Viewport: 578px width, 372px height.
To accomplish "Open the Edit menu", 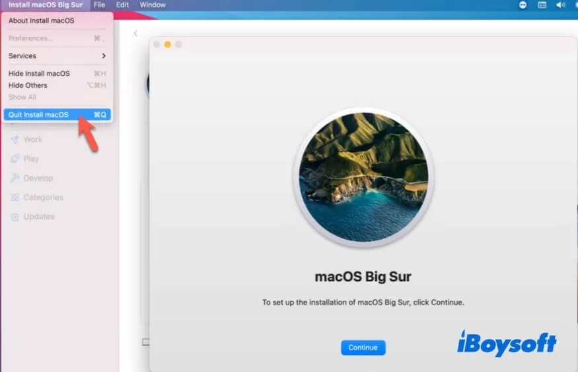I will pyautogui.click(x=122, y=5).
